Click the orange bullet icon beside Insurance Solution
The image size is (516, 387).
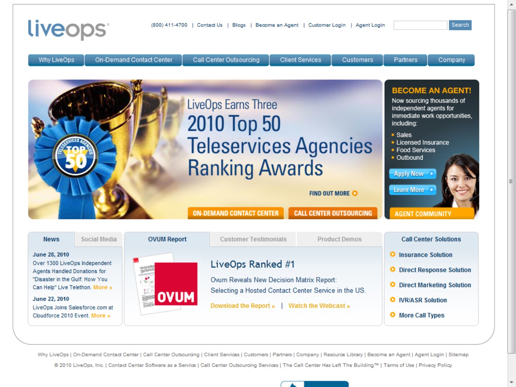392,254
